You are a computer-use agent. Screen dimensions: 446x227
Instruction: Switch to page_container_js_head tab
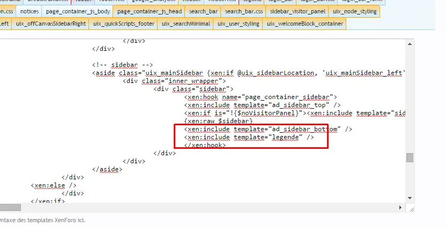(150, 12)
